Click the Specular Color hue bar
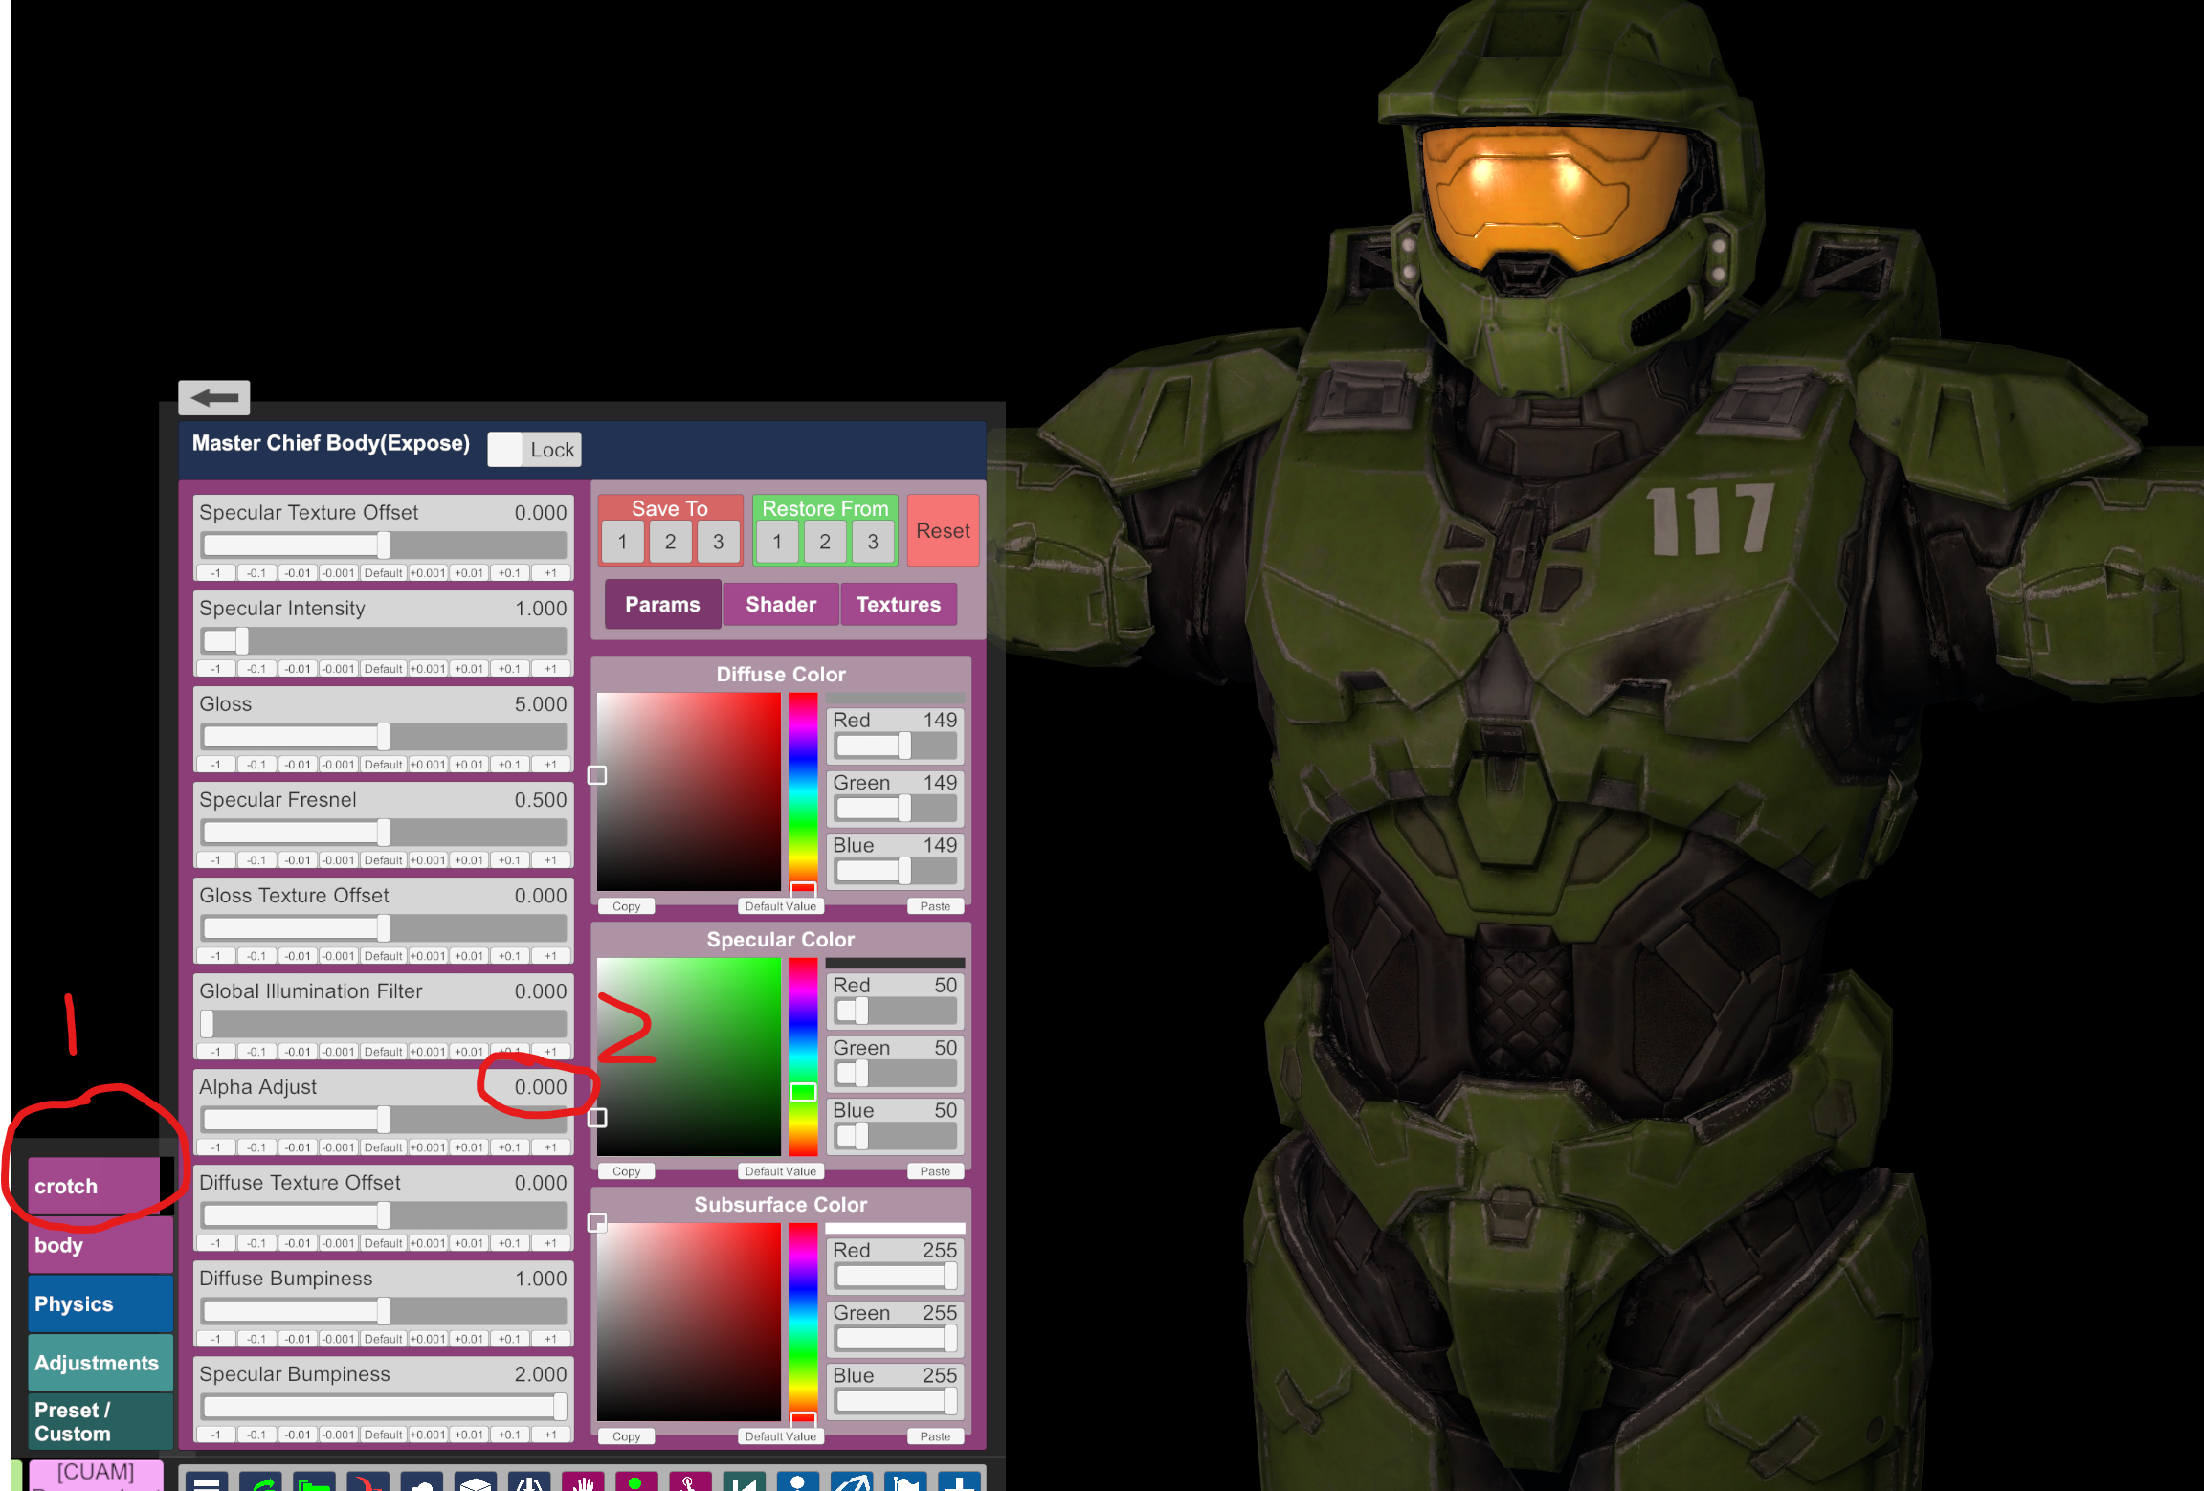The width and height of the screenshot is (2204, 1491). coord(803,1057)
